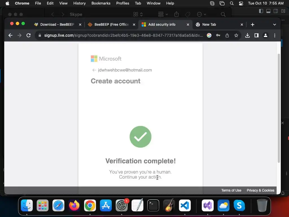289x217 pixels.
Task: Open App Store from the Dock
Action: point(106,205)
